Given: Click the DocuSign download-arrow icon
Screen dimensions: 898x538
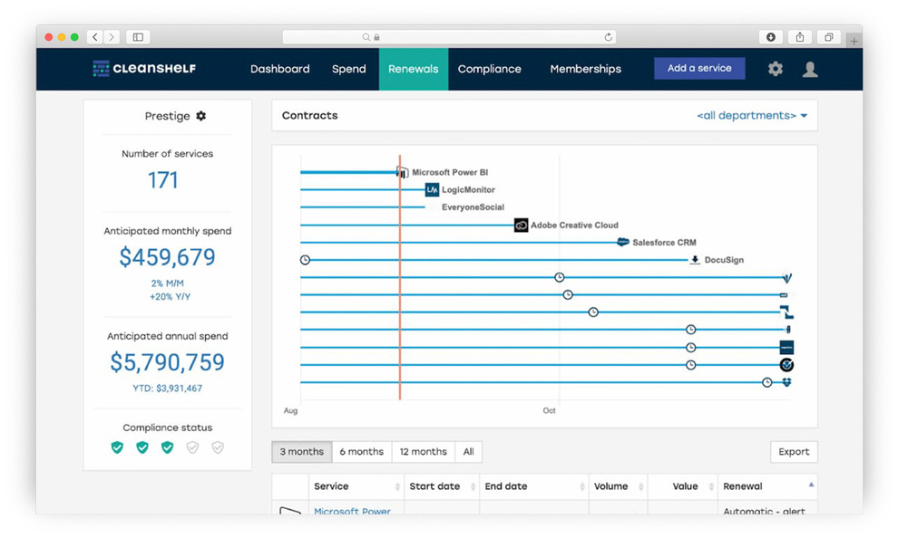Looking at the screenshot, I should tap(695, 260).
